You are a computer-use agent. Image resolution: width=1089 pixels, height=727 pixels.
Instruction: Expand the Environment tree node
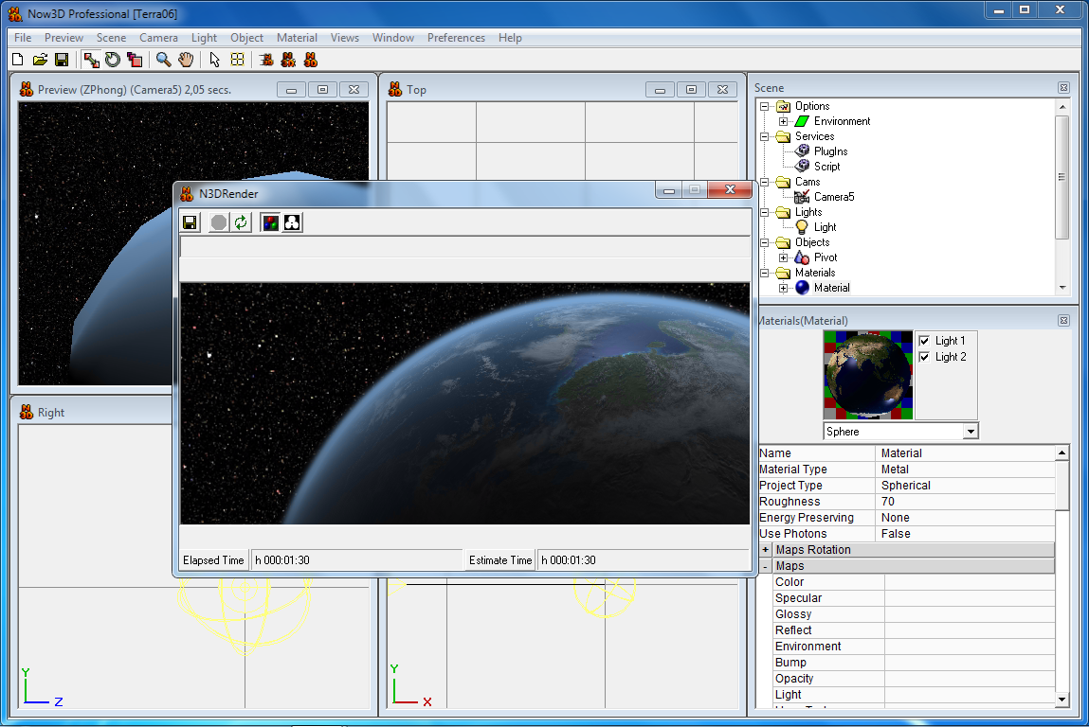[x=783, y=121]
